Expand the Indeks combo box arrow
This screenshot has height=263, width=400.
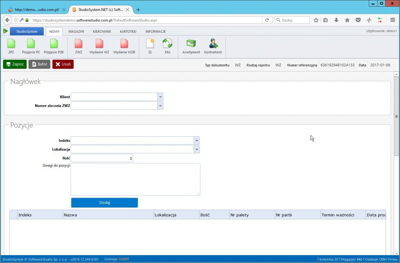click(196, 141)
